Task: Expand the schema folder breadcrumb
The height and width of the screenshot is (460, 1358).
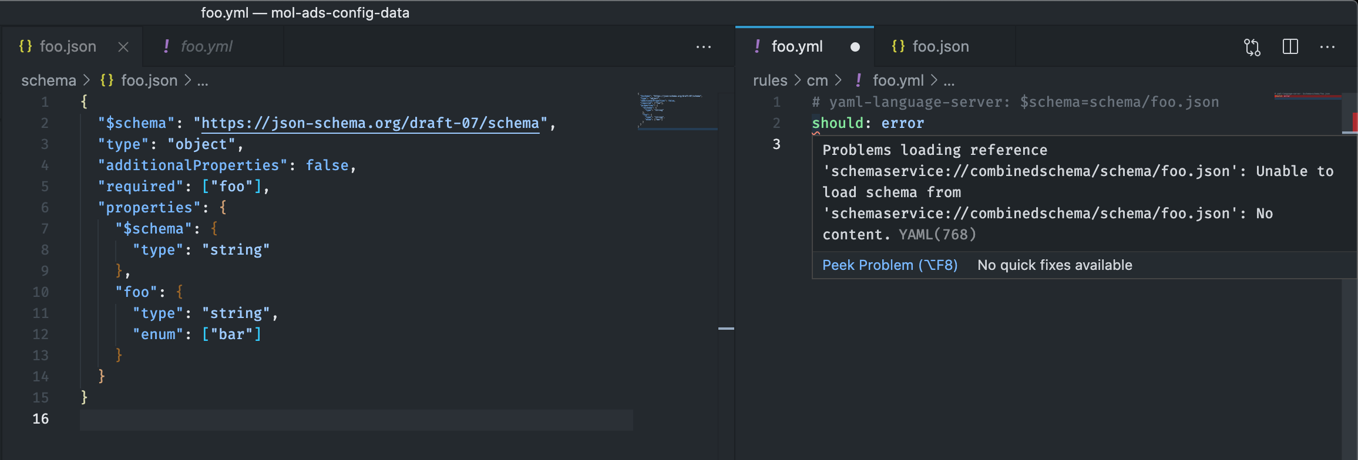Action: coord(49,80)
